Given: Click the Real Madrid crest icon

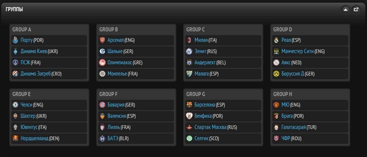Looking at the screenshot, I should click(276, 40).
